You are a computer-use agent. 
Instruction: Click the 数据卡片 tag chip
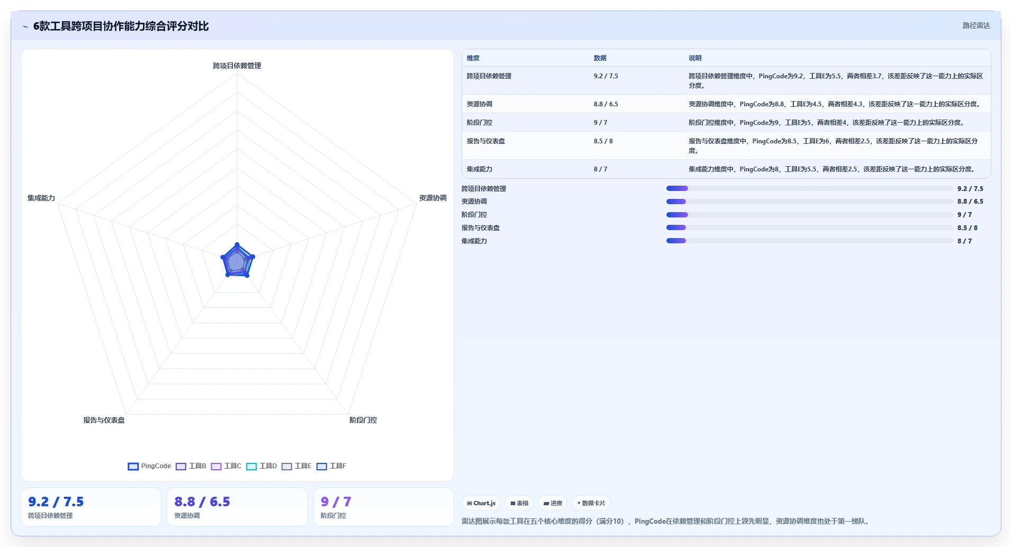pos(591,503)
